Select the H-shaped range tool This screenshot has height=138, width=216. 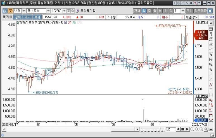[211, 95]
